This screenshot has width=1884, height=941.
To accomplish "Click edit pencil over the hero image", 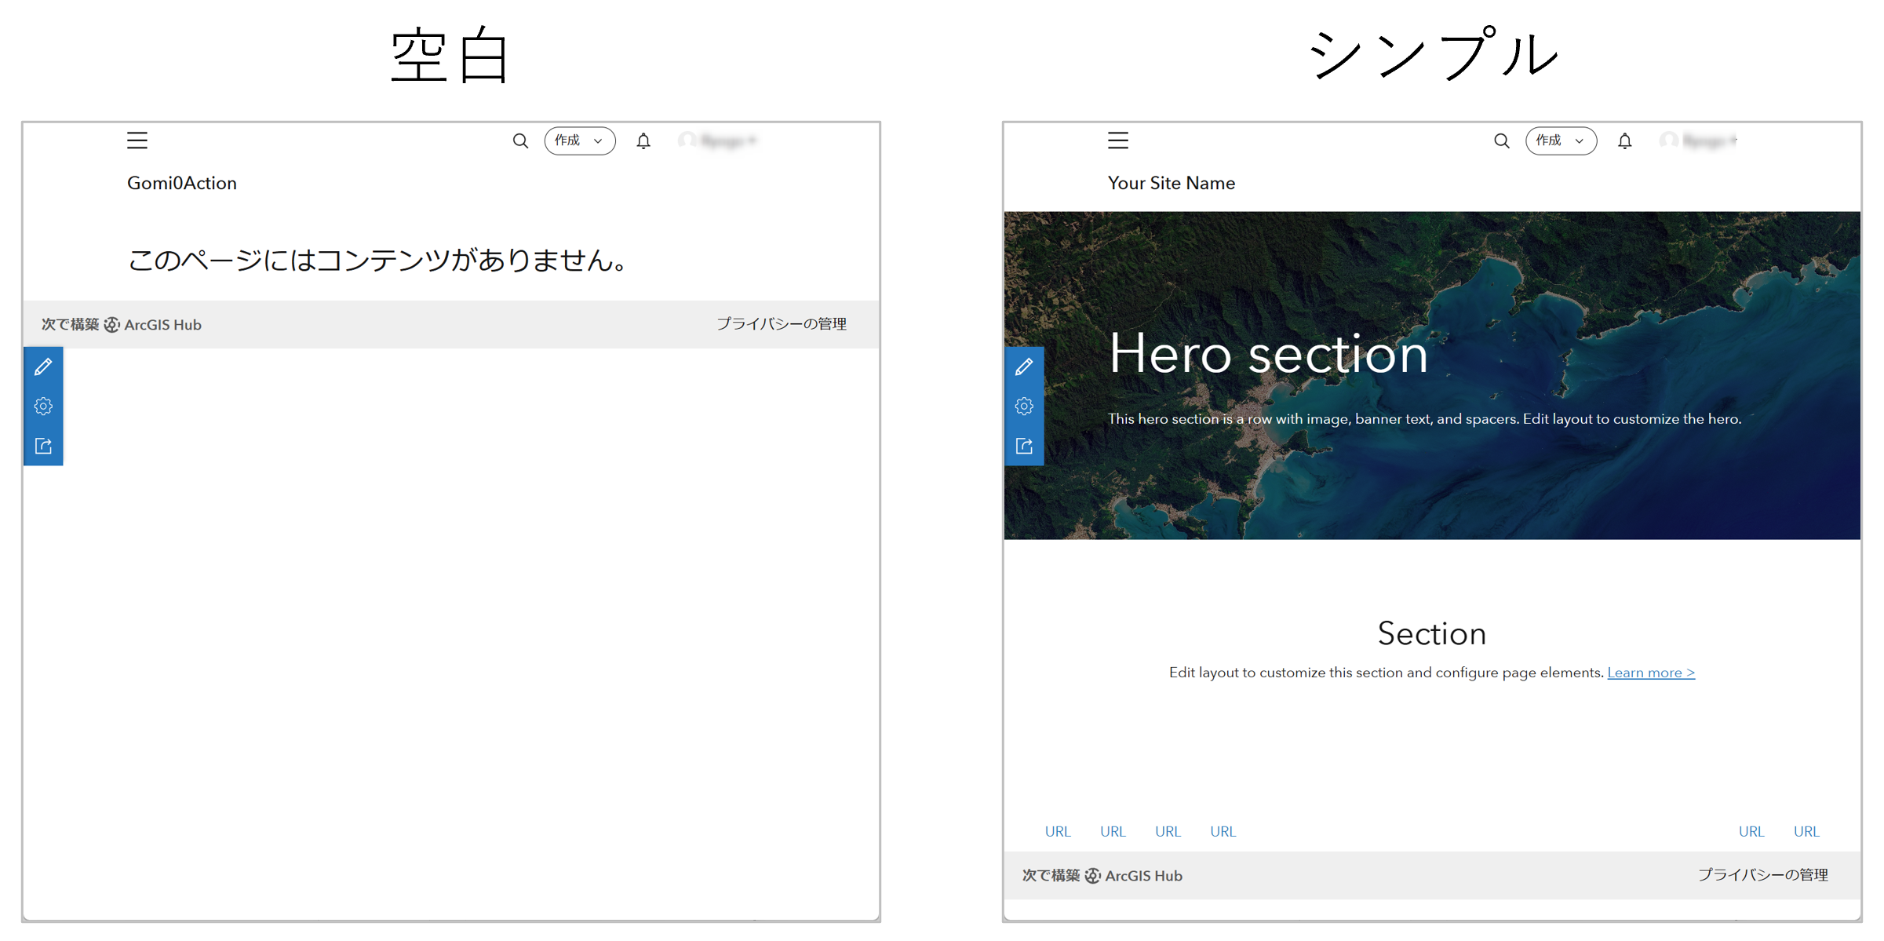I will (x=1024, y=367).
